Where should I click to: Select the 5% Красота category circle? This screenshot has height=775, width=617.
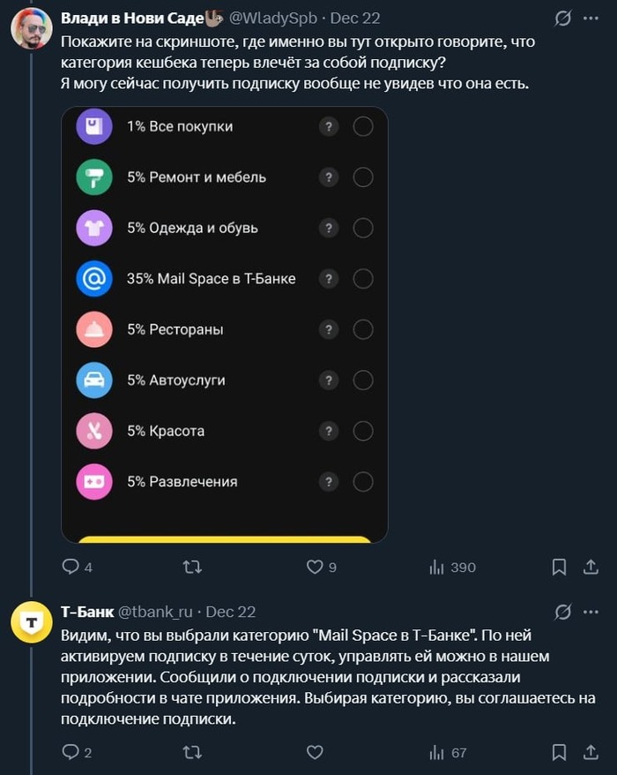coord(361,432)
